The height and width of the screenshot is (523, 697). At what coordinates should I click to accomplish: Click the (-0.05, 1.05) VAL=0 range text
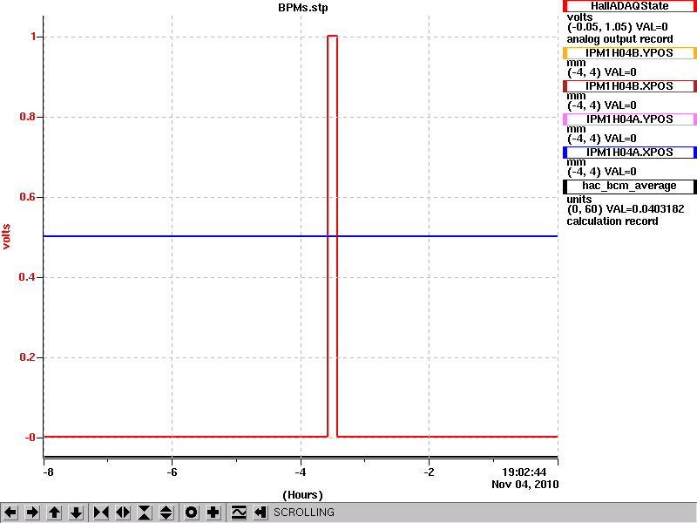pyautogui.click(x=618, y=27)
